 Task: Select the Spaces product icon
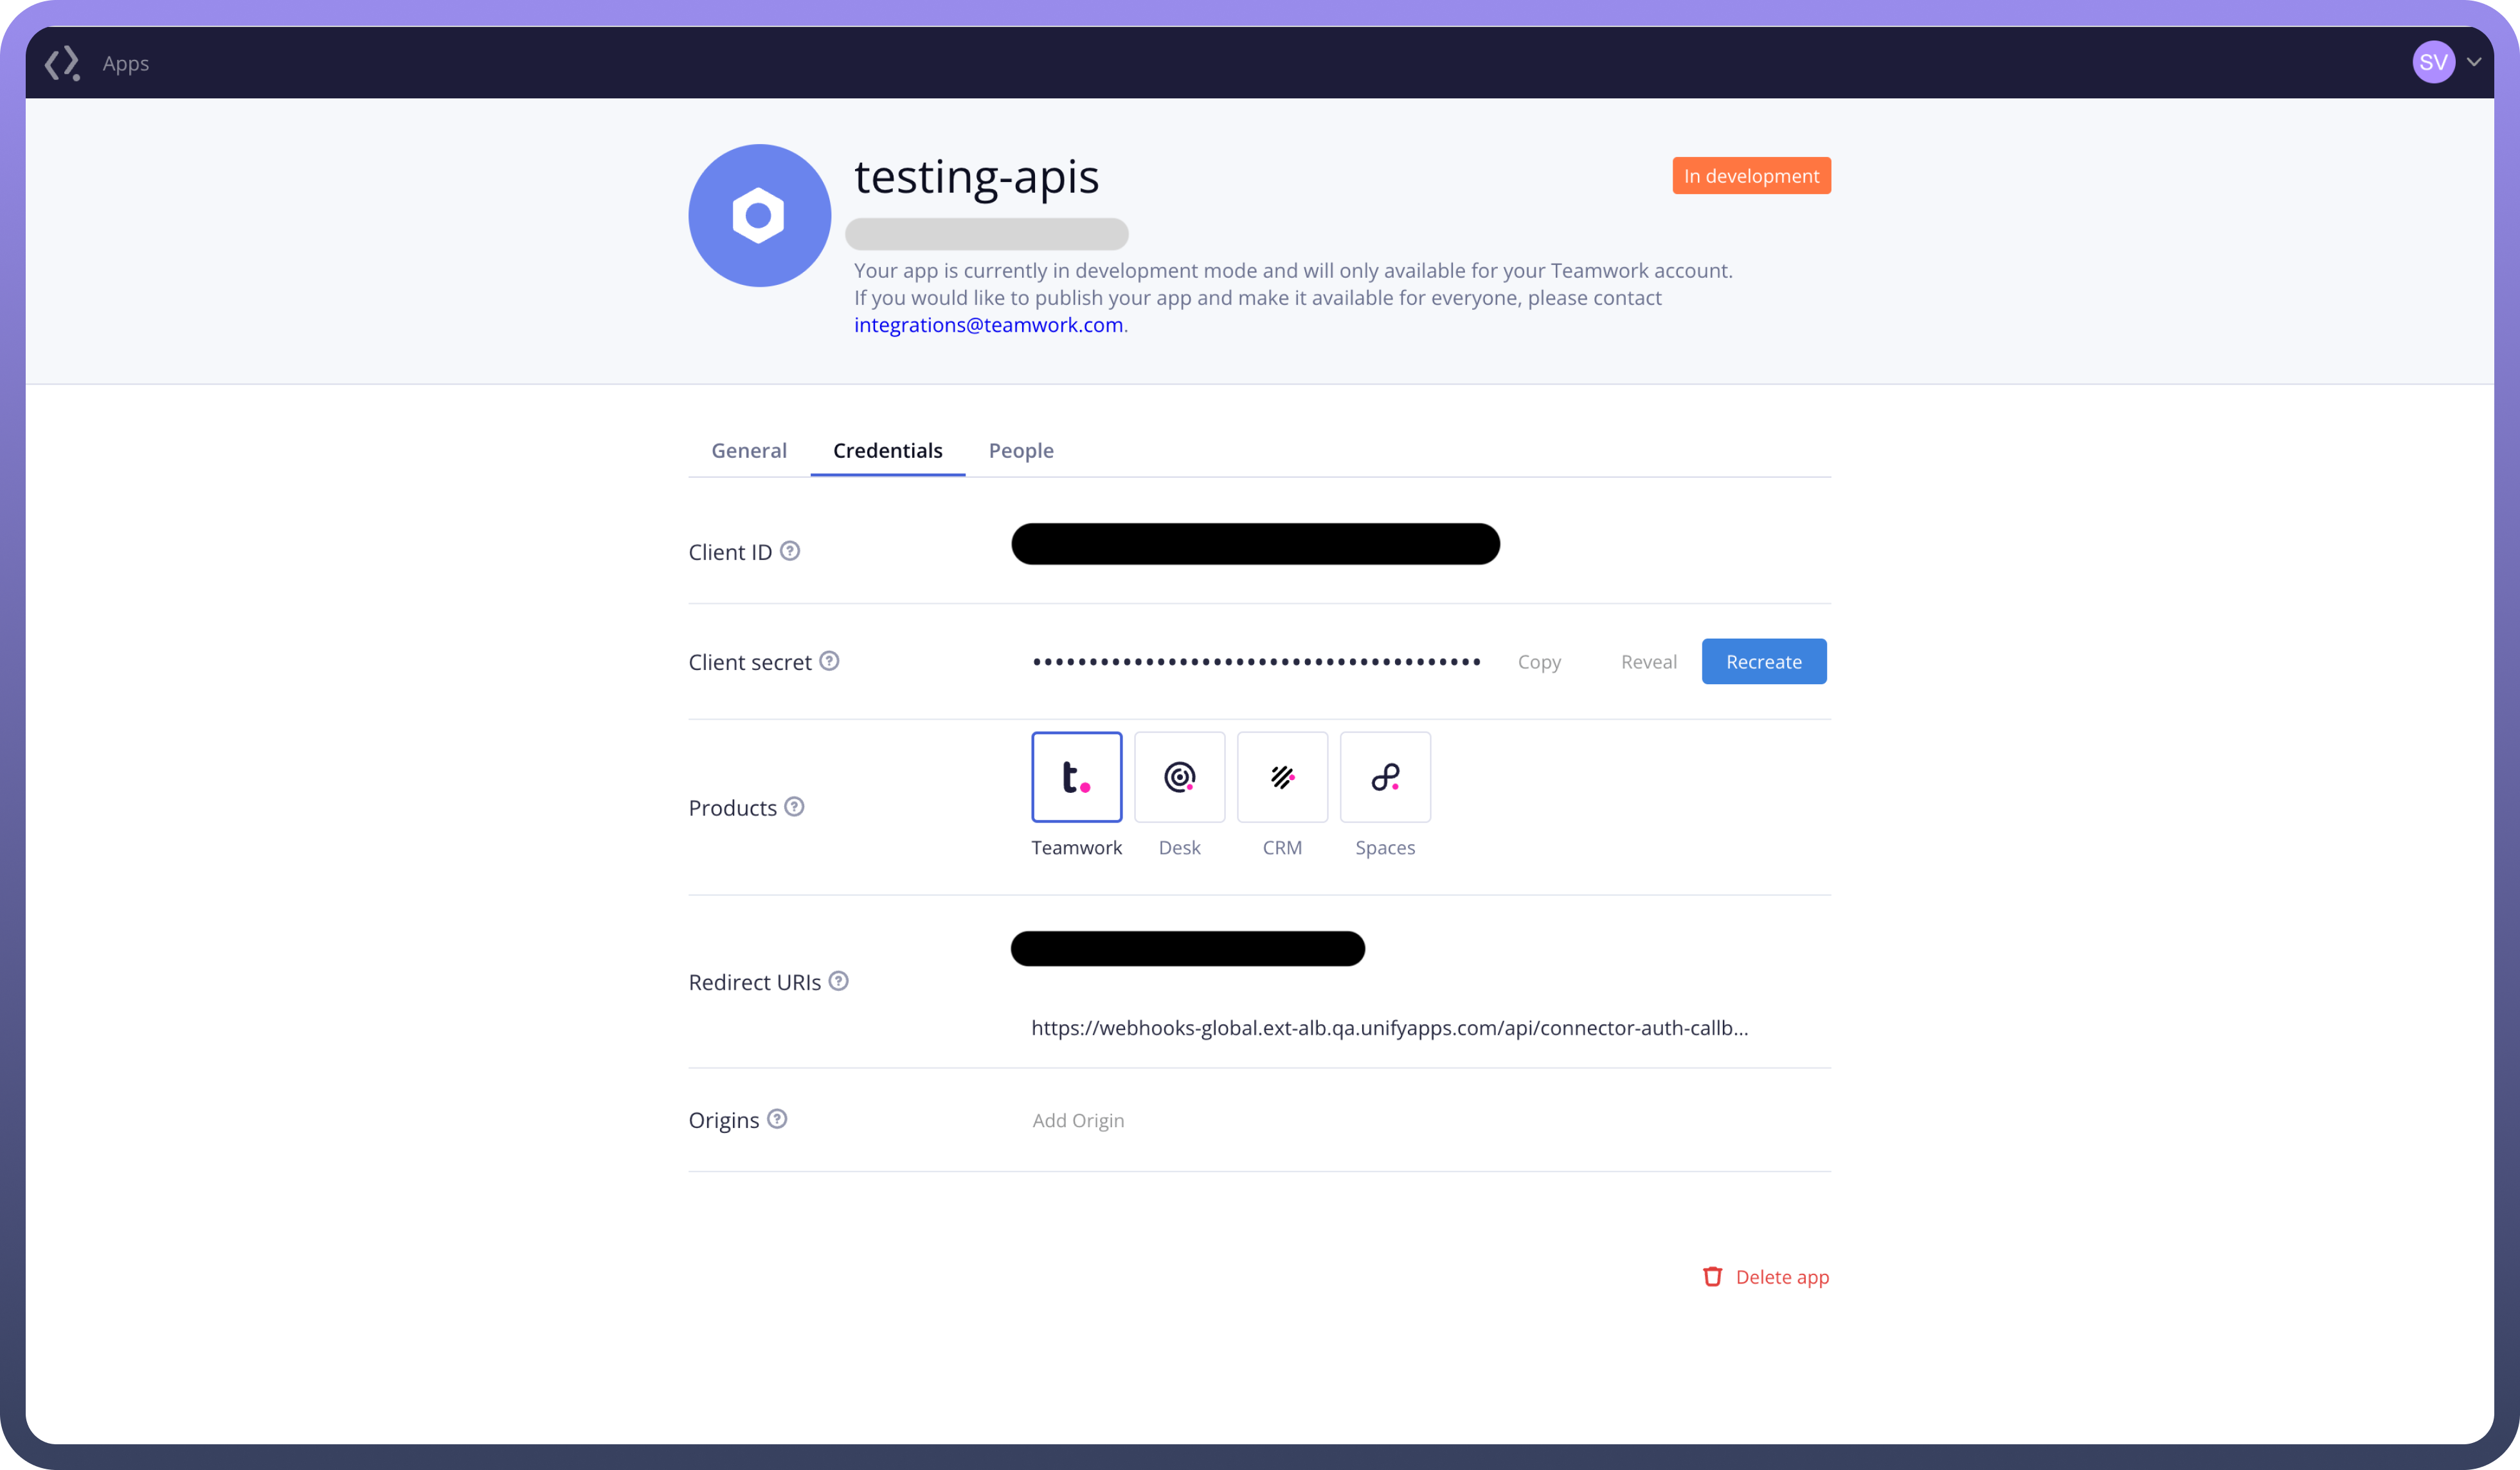(x=1385, y=777)
